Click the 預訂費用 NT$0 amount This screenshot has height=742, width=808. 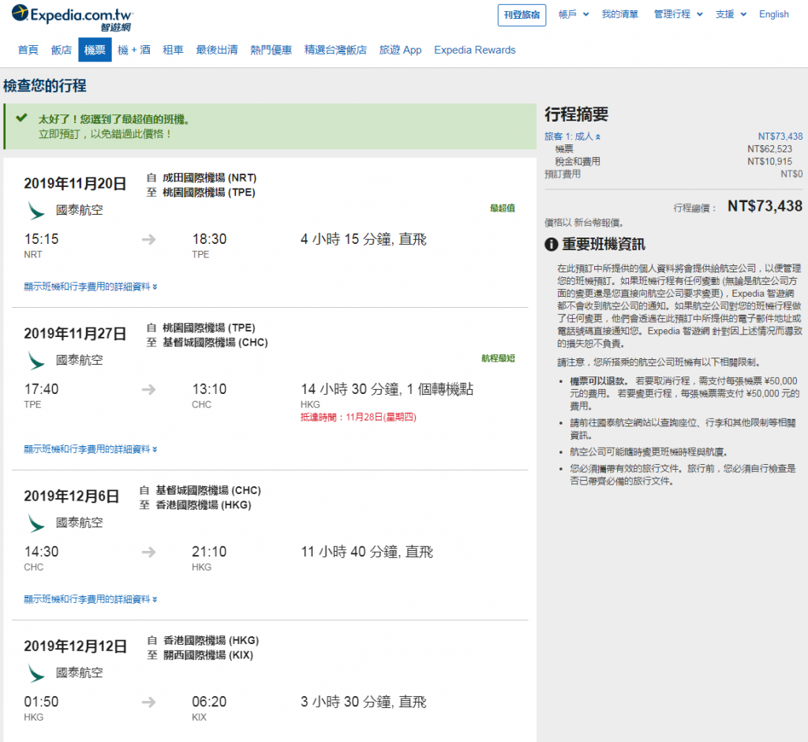click(791, 174)
